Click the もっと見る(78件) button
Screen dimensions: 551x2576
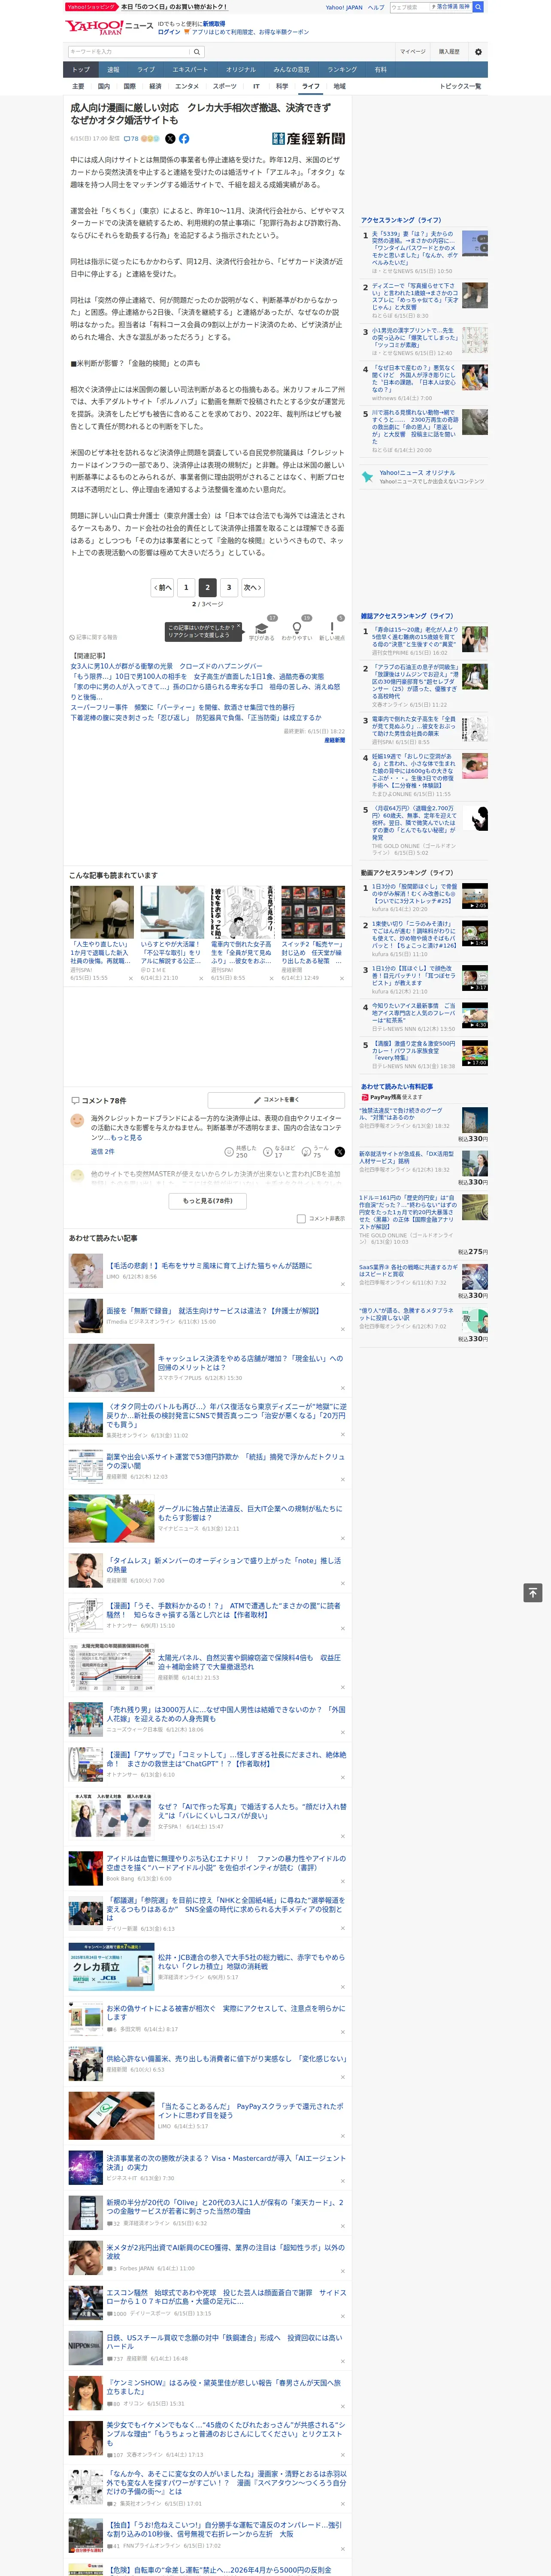click(x=208, y=1200)
